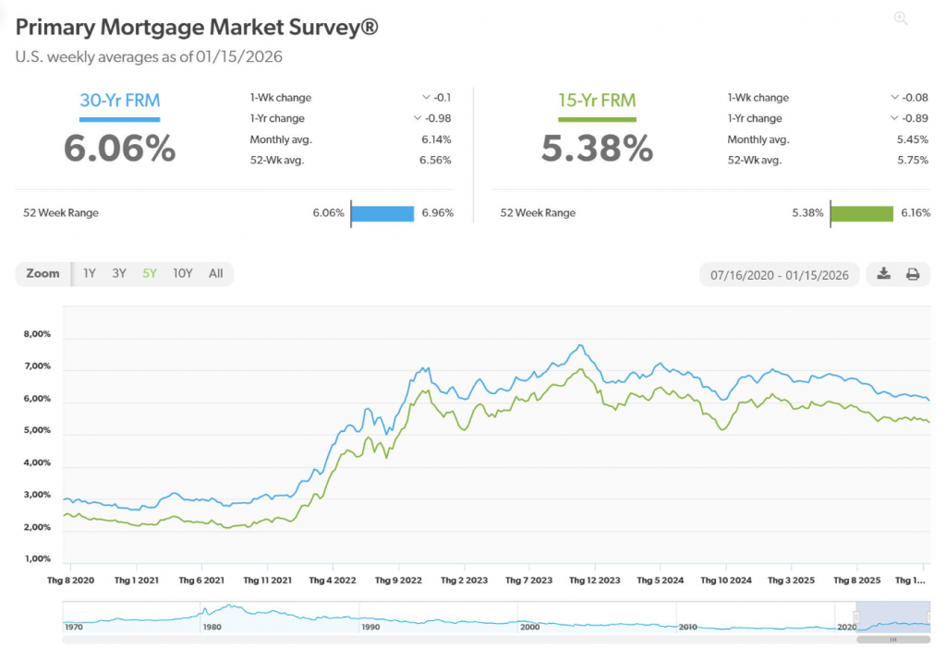Image resolution: width=946 pixels, height=647 pixels.
Task: Click the 15-Yr 1-Yr change down chevron
Action: coord(894,118)
